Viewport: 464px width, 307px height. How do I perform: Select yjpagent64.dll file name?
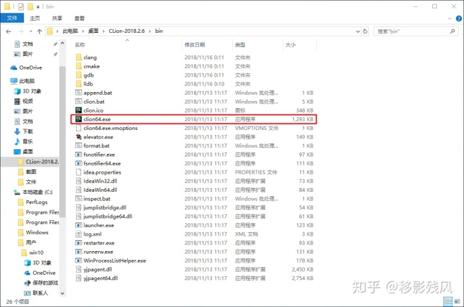click(x=101, y=278)
